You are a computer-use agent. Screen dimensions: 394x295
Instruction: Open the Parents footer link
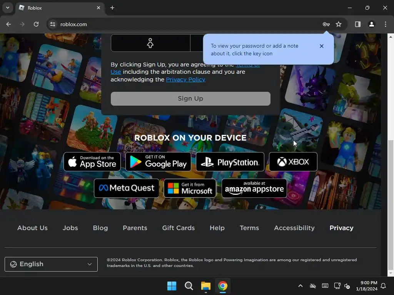[x=135, y=228]
